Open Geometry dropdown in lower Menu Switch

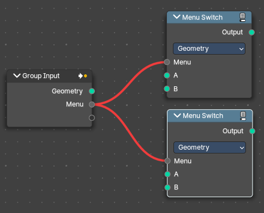209,147
